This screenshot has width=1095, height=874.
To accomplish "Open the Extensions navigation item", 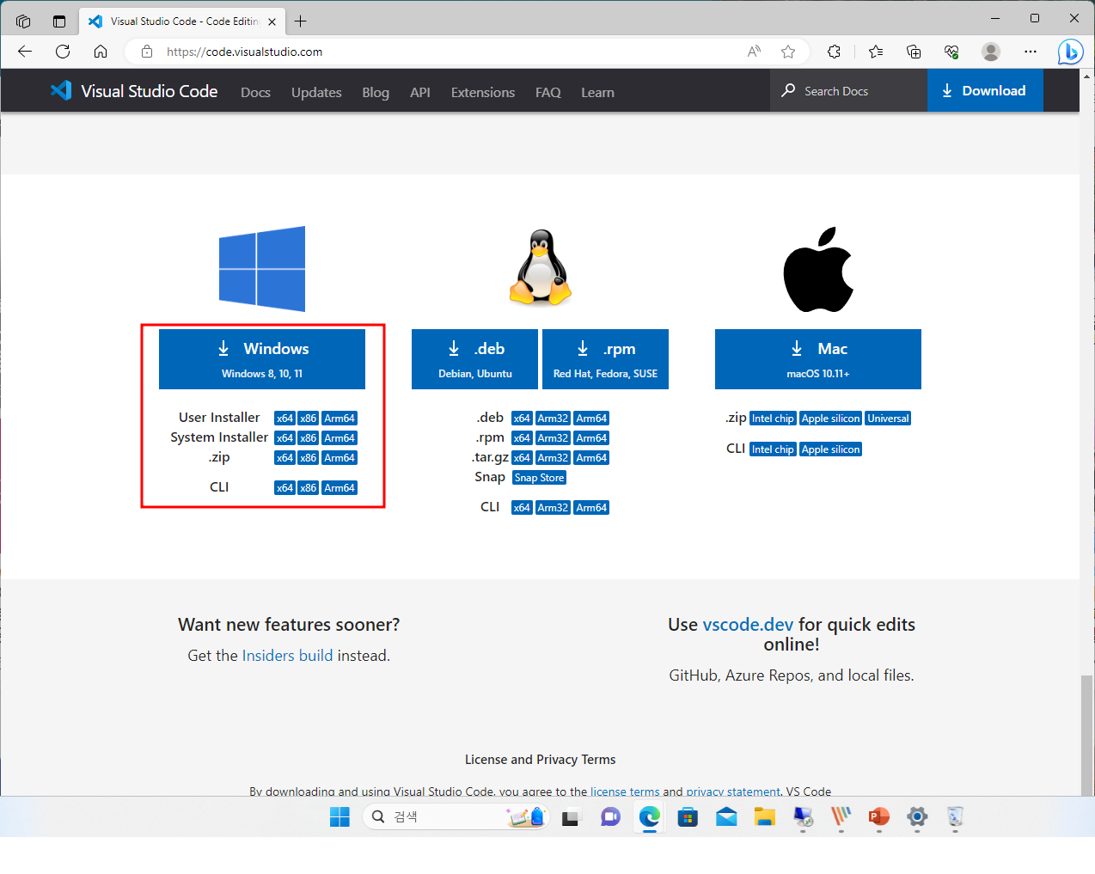I will pos(483,92).
